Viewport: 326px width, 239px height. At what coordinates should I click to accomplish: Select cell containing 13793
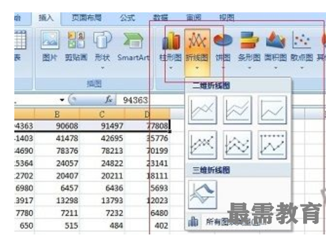(102, 201)
